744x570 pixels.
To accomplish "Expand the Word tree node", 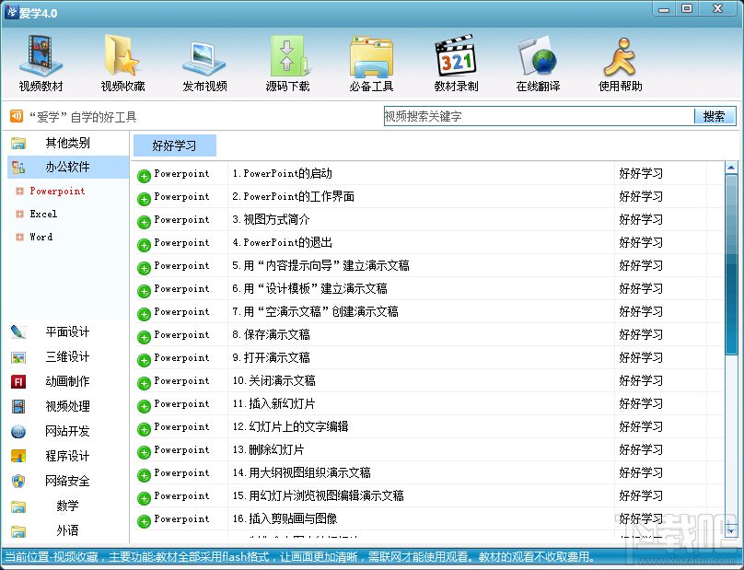I will pos(19,237).
